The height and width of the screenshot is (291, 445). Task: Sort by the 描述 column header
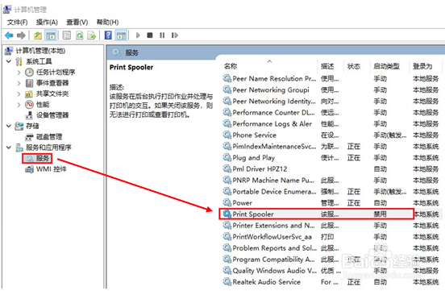pyautogui.click(x=327, y=66)
